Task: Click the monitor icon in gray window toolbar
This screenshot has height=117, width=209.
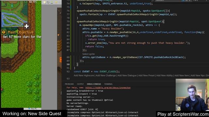Action: (48, 2)
